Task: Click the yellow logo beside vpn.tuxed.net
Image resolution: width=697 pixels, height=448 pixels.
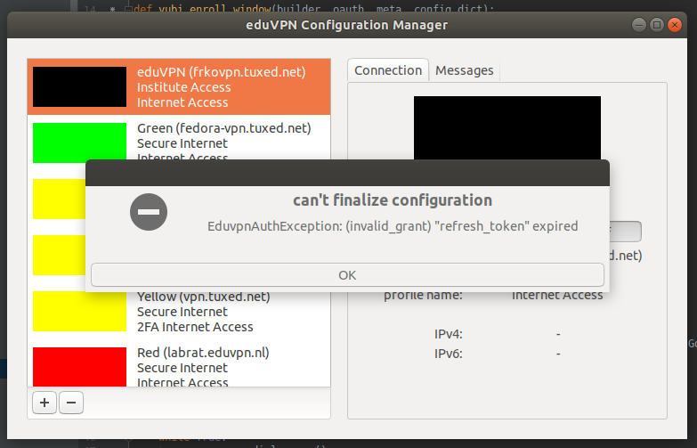Action: click(x=79, y=312)
